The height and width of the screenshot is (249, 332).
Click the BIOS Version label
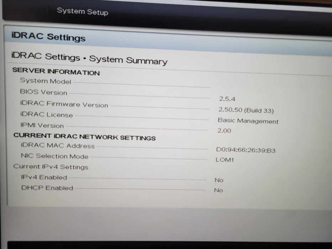(43, 92)
